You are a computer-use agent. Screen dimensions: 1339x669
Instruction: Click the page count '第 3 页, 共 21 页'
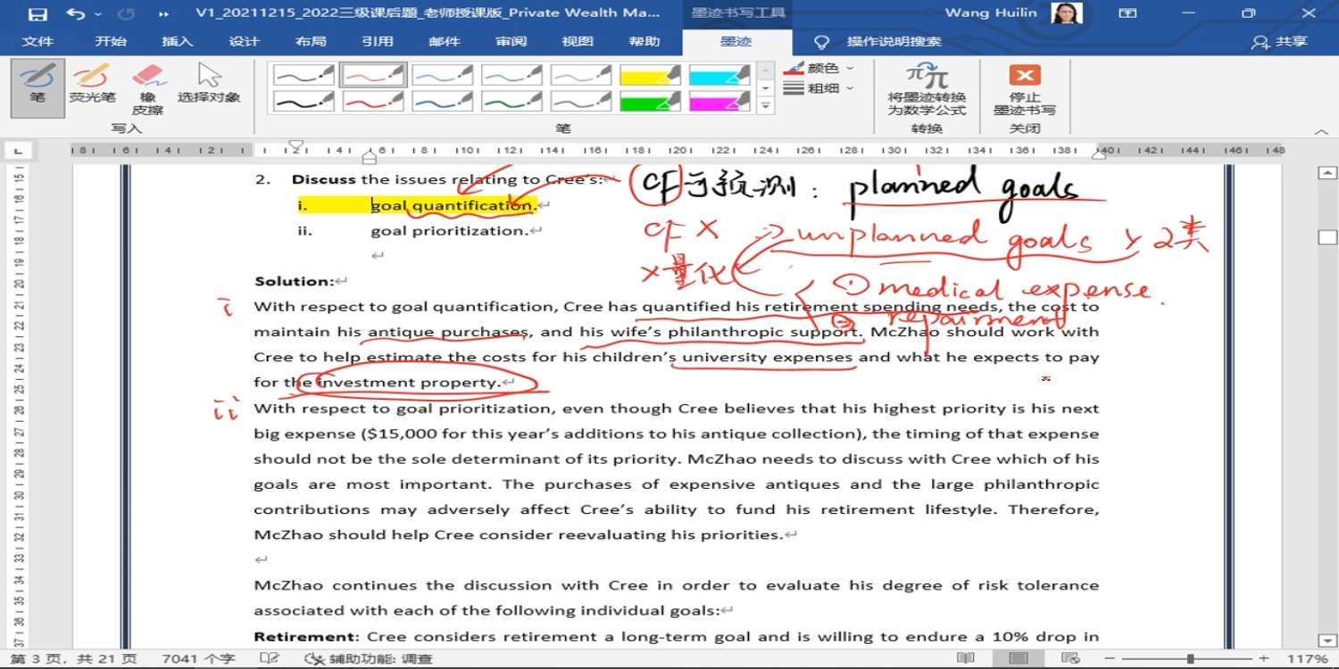tap(74, 658)
